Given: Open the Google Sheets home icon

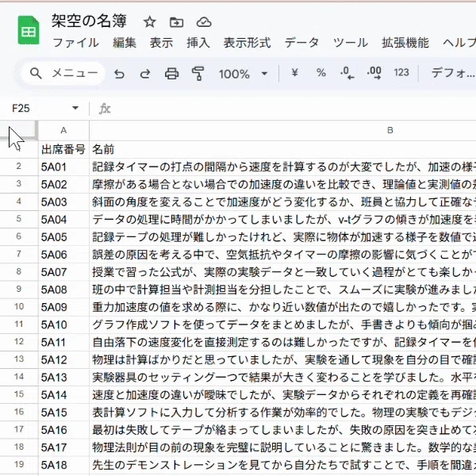Looking at the screenshot, I should pos(29,30).
